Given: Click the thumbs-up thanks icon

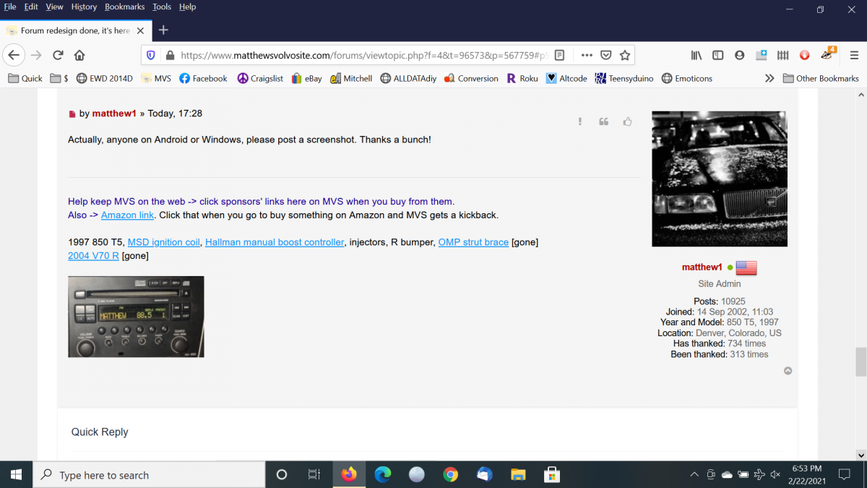Looking at the screenshot, I should (627, 121).
